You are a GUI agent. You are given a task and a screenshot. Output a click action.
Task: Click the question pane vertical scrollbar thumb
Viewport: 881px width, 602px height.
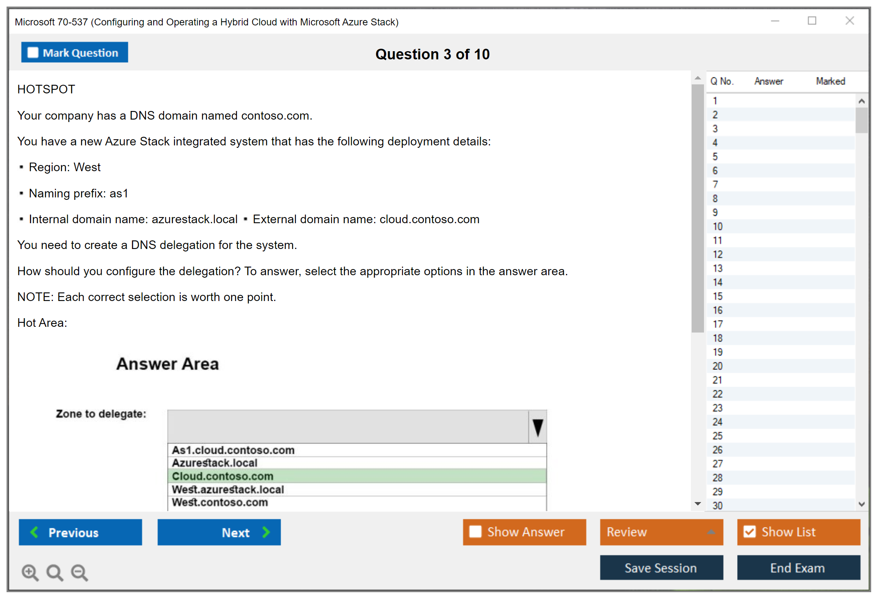697,209
